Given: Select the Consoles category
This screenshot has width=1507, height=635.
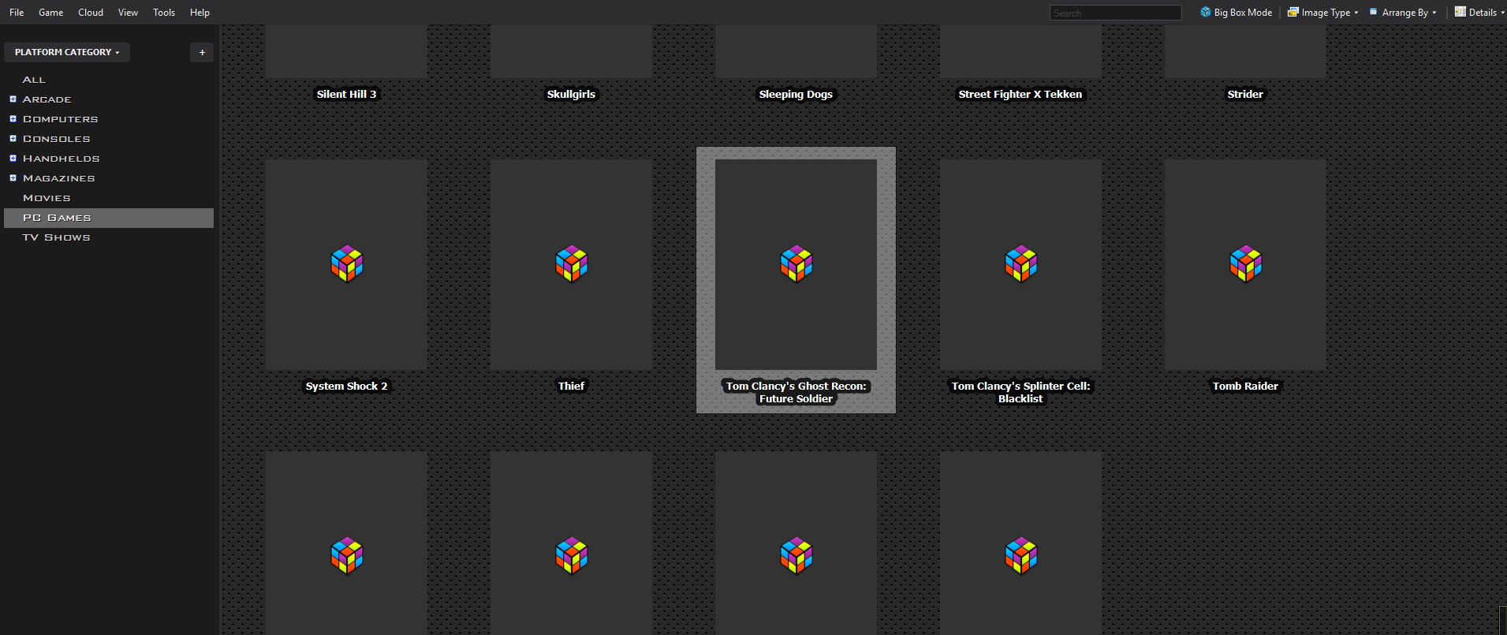Looking at the screenshot, I should tap(56, 139).
